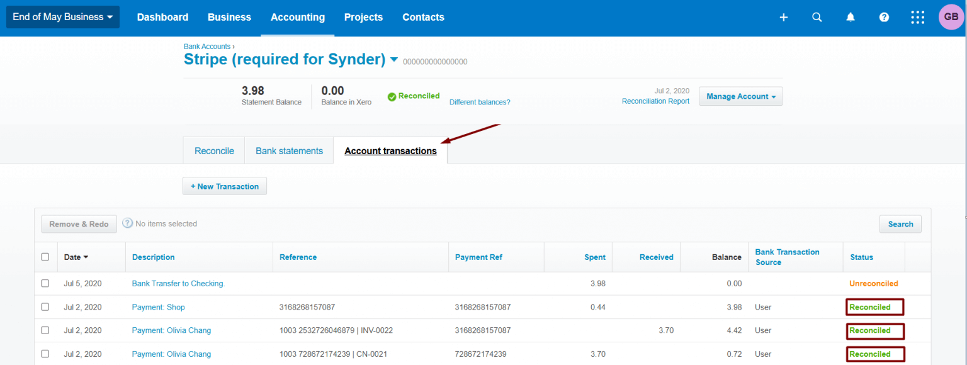
Task: Open the Accounting menu
Action: [297, 17]
